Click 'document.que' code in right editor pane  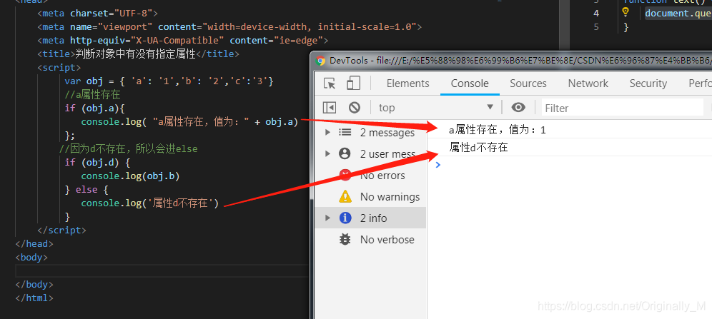[x=678, y=13]
